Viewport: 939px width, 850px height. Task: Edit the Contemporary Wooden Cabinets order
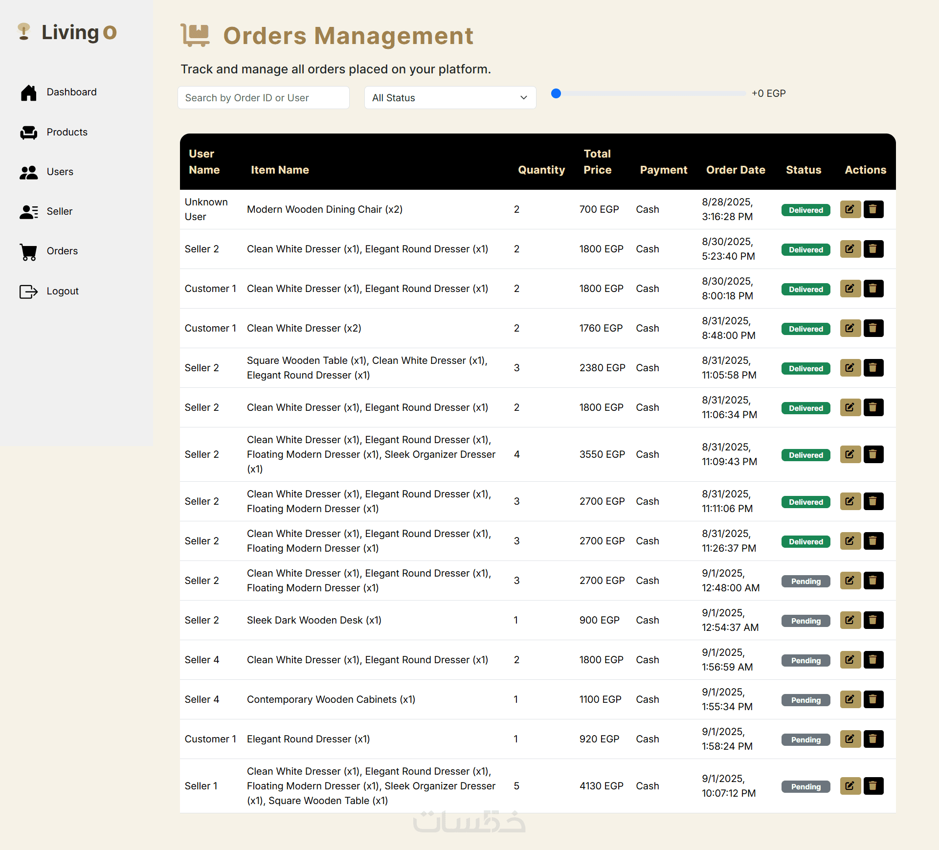pyautogui.click(x=850, y=699)
